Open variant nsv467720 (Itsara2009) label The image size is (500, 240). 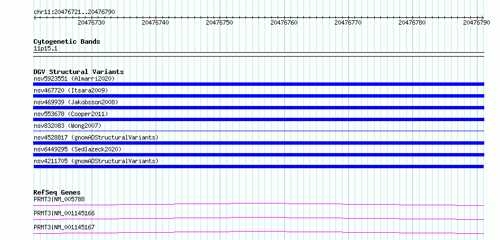pyautogui.click(x=71, y=90)
